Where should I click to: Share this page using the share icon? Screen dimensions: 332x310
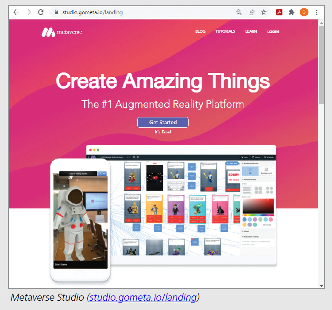pos(251,12)
